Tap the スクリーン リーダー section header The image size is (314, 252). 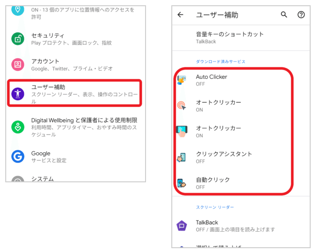click(215, 207)
